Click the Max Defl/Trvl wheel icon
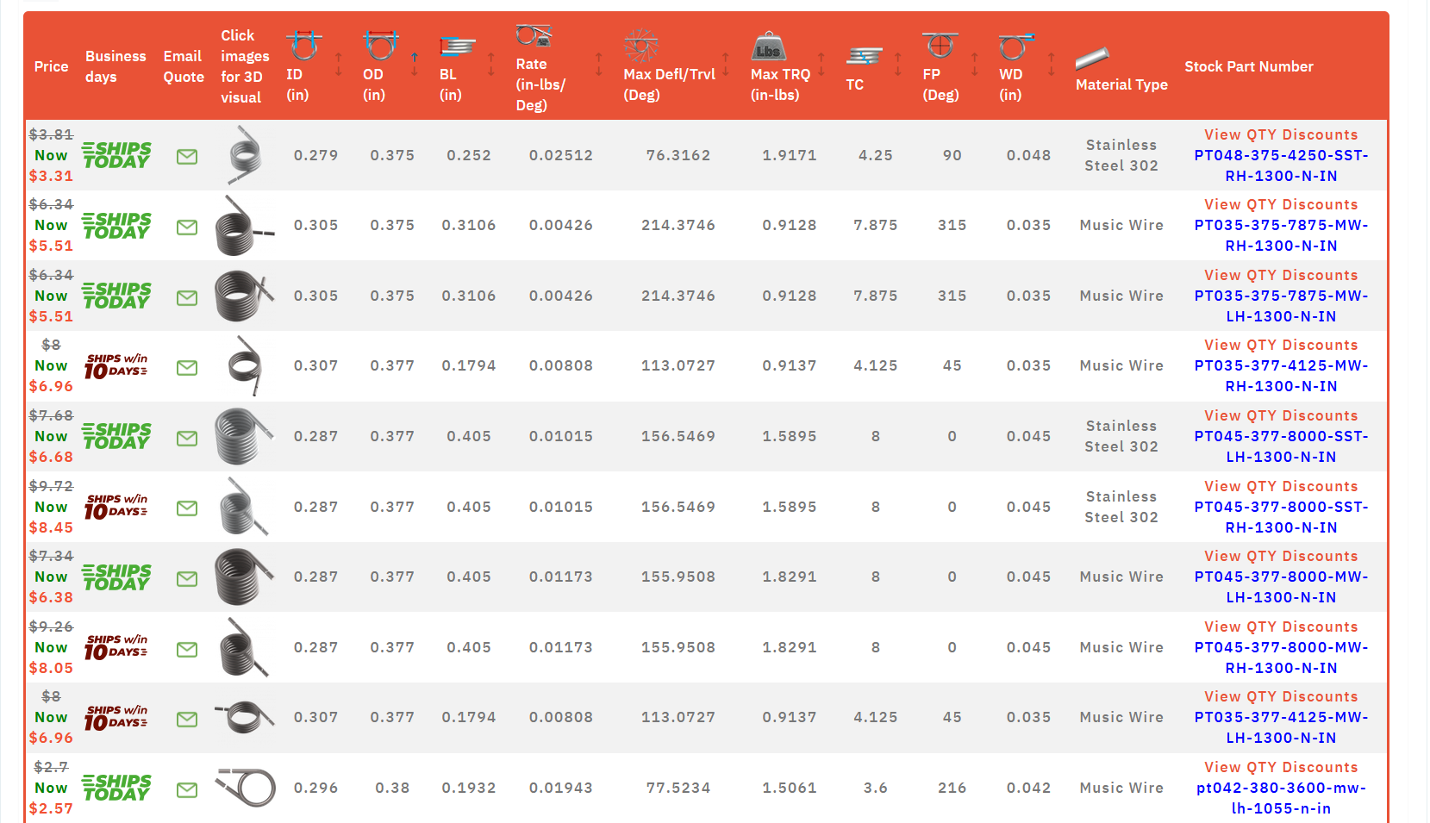 pos(642,45)
